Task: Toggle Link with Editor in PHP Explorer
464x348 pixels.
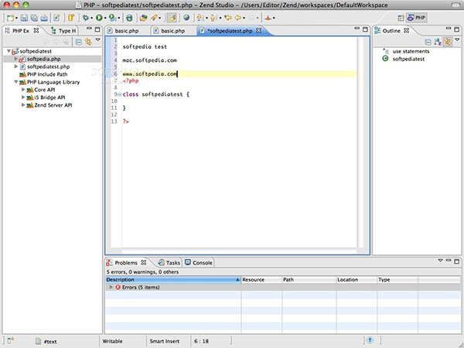Action: (x=88, y=42)
